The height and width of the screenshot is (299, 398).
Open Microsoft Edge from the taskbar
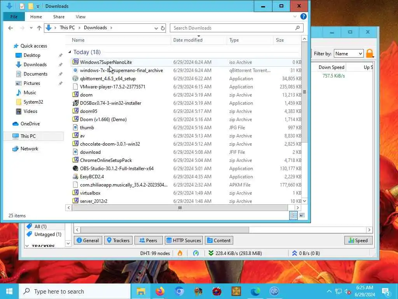point(255,291)
